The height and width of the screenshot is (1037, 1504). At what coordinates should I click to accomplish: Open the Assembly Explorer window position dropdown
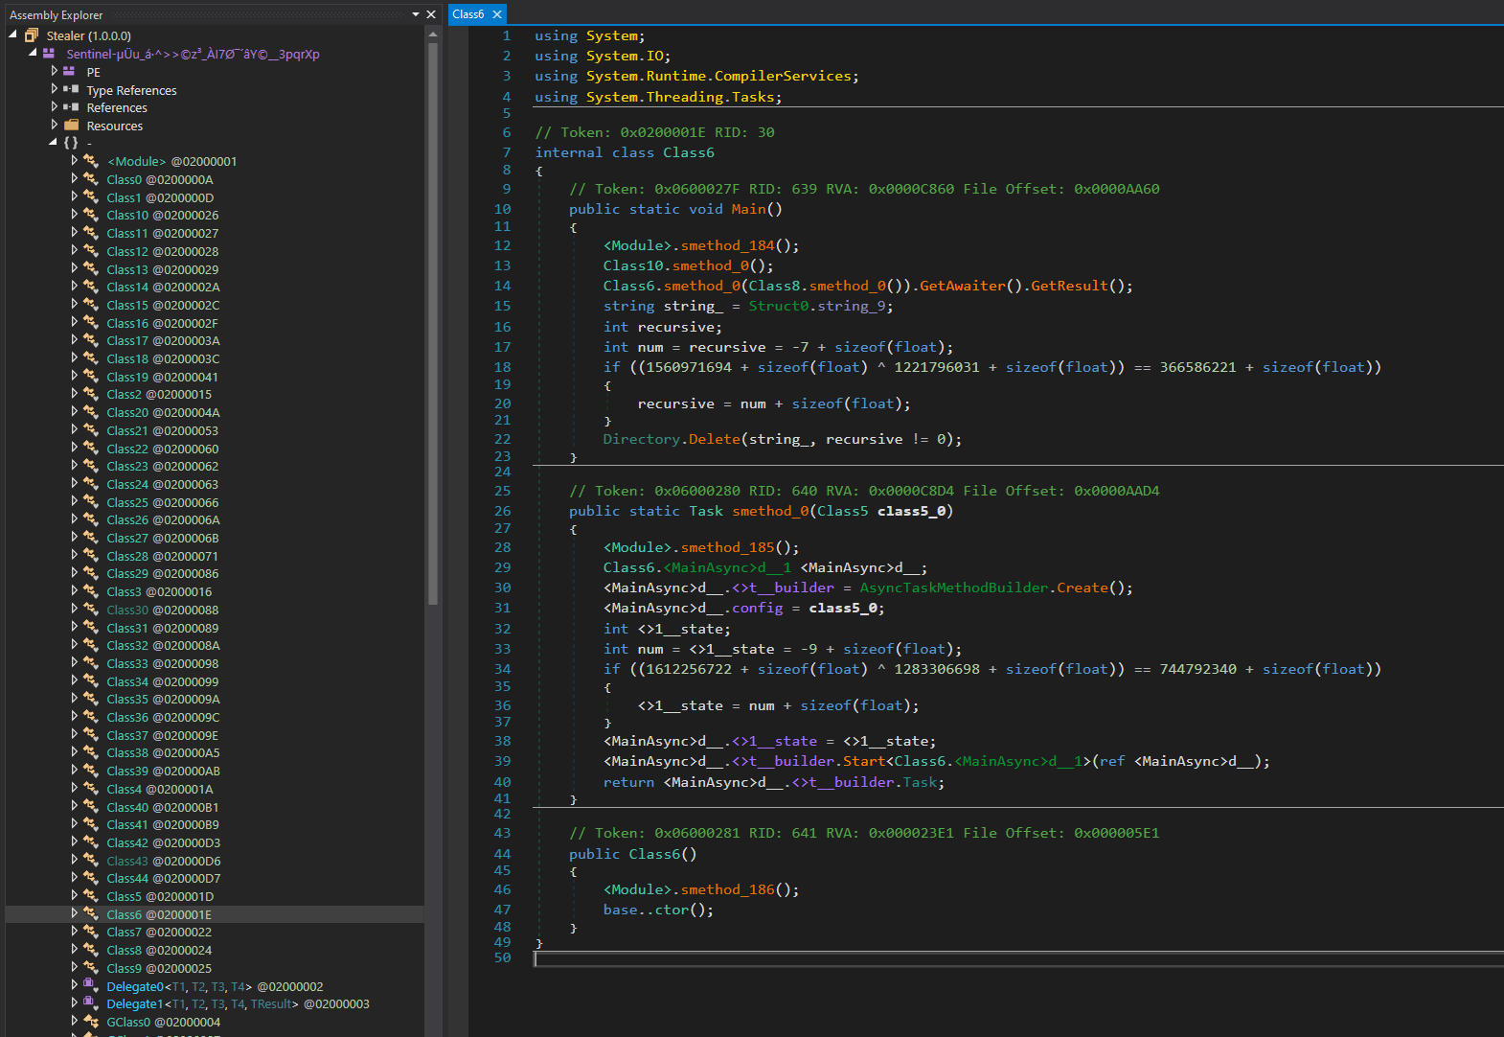[416, 14]
